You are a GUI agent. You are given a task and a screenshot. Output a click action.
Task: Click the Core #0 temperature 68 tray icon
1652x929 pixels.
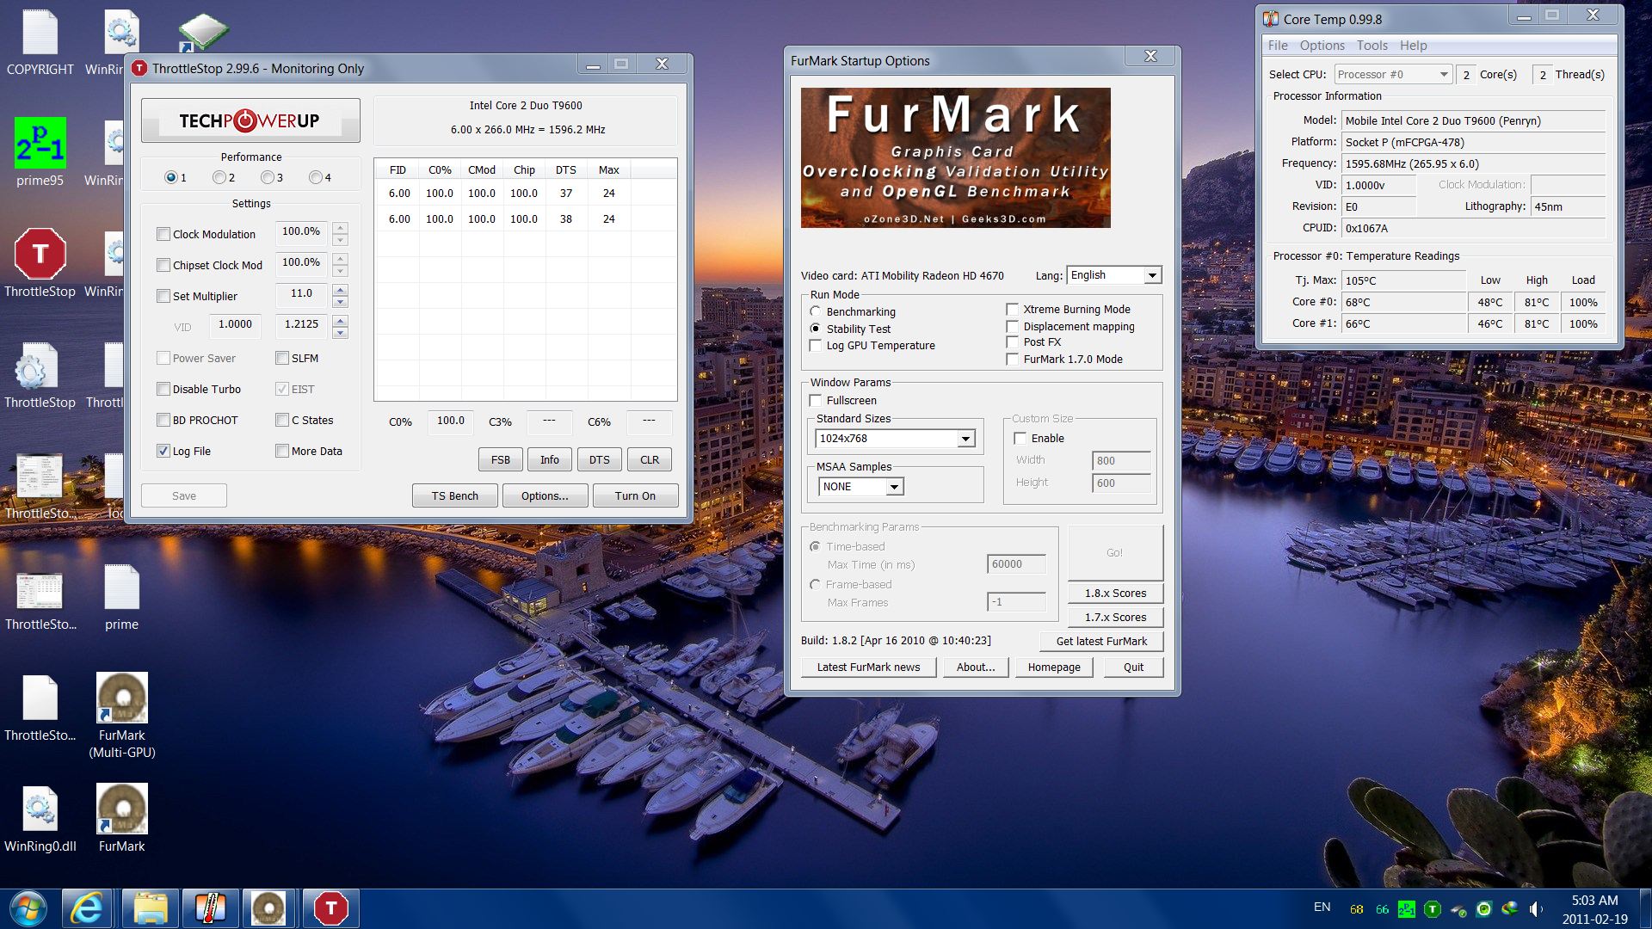click(x=1357, y=909)
